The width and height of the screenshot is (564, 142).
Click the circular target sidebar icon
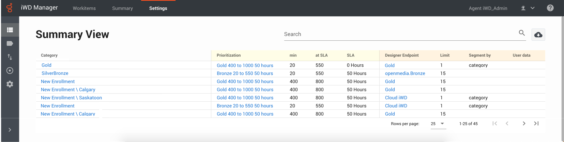[10, 70]
